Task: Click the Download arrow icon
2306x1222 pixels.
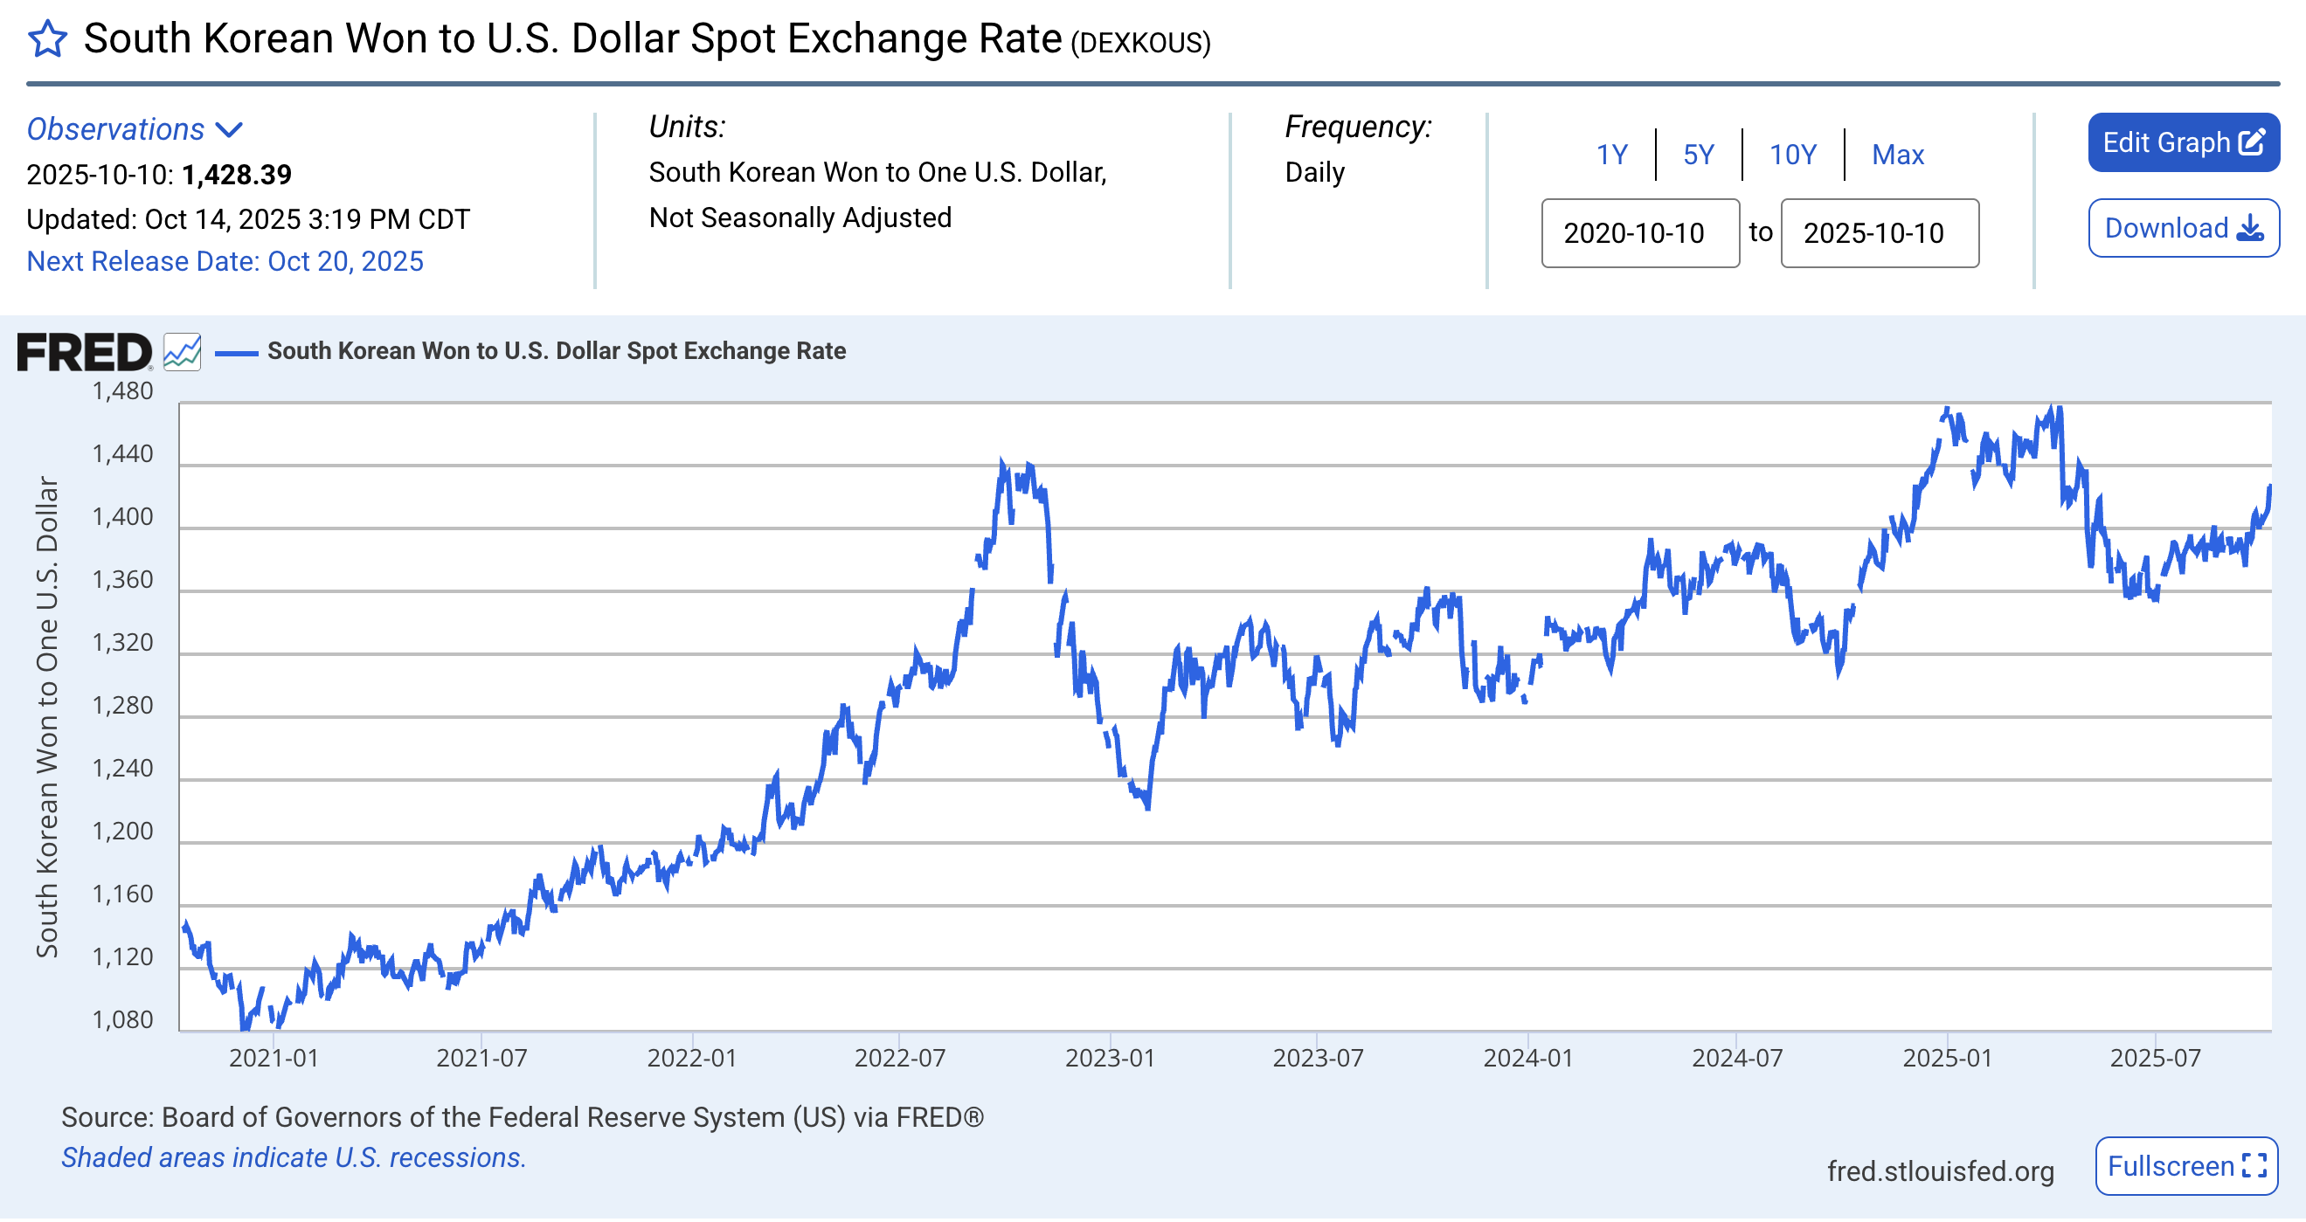Action: [2249, 229]
